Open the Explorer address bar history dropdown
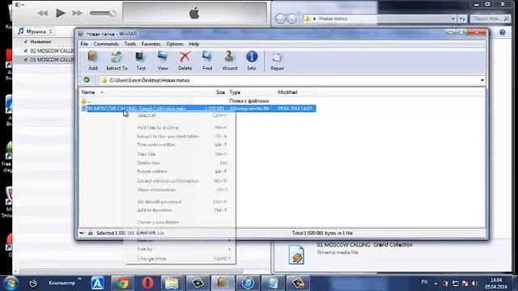This screenshot has height=291, width=518. [x=453, y=19]
